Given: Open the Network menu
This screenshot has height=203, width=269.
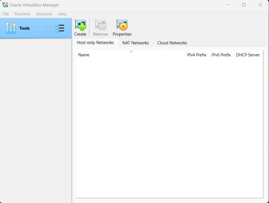Looking at the screenshot, I should (44, 14).
